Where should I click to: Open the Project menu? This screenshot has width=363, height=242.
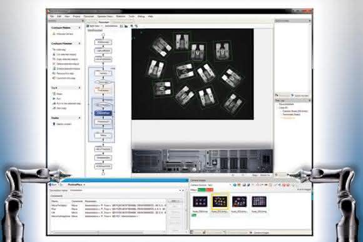(x=76, y=16)
